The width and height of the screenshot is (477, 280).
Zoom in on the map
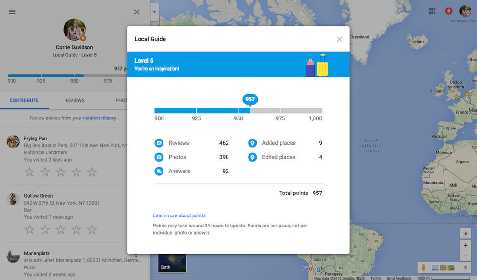[x=466, y=245]
